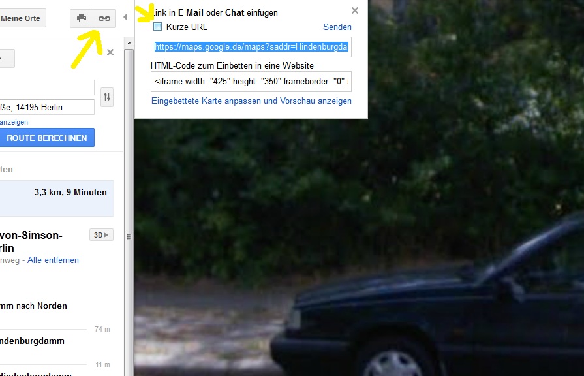
Task: Select the 3,3 km, 9 Minuten route
Action: (x=57, y=198)
